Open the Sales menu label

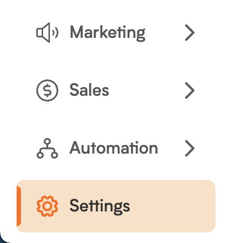(x=89, y=90)
